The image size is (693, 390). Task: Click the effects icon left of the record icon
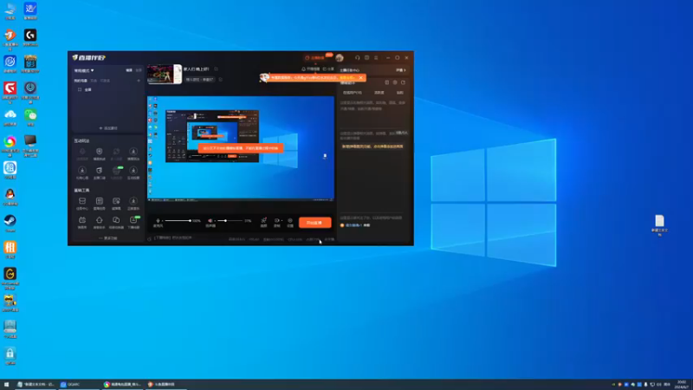point(263,222)
